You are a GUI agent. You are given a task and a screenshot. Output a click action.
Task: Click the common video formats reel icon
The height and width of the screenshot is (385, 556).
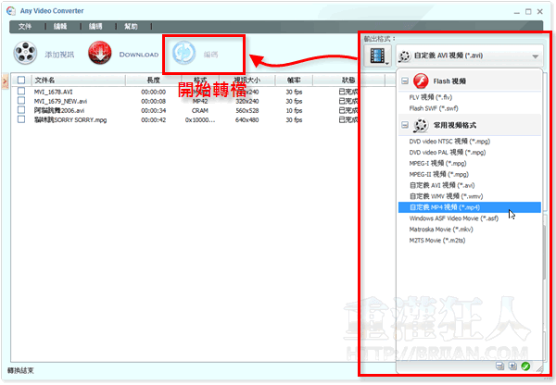421,125
